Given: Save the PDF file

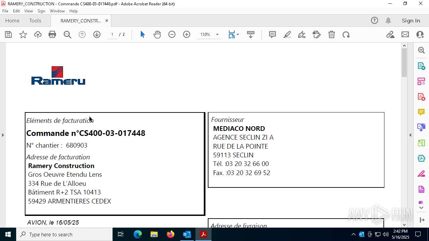Looking at the screenshot, I should pyautogui.click(x=8, y=34).
